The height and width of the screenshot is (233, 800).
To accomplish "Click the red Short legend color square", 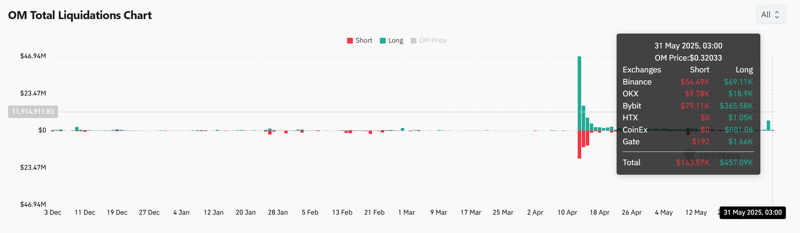I will [x=350, y=41].
